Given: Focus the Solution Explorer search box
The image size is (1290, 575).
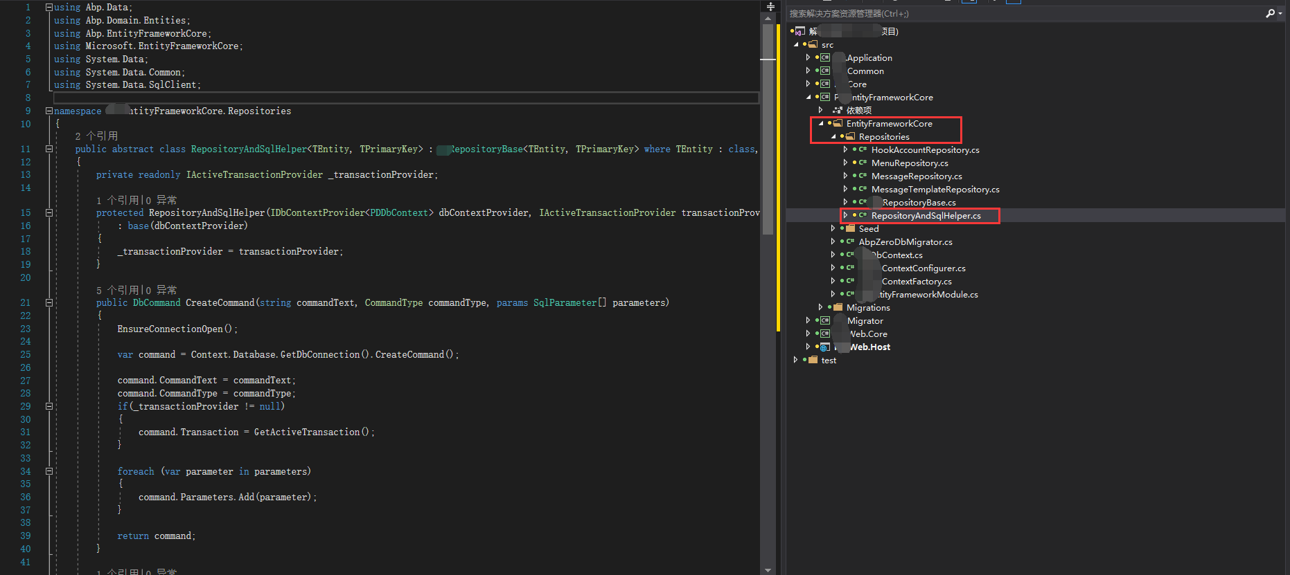Looking at the screenshot, I should pyautogui.click(x=1025, y=13).
